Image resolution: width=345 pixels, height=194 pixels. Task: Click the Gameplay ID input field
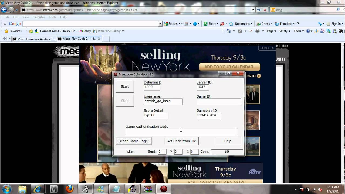[209, 116]
